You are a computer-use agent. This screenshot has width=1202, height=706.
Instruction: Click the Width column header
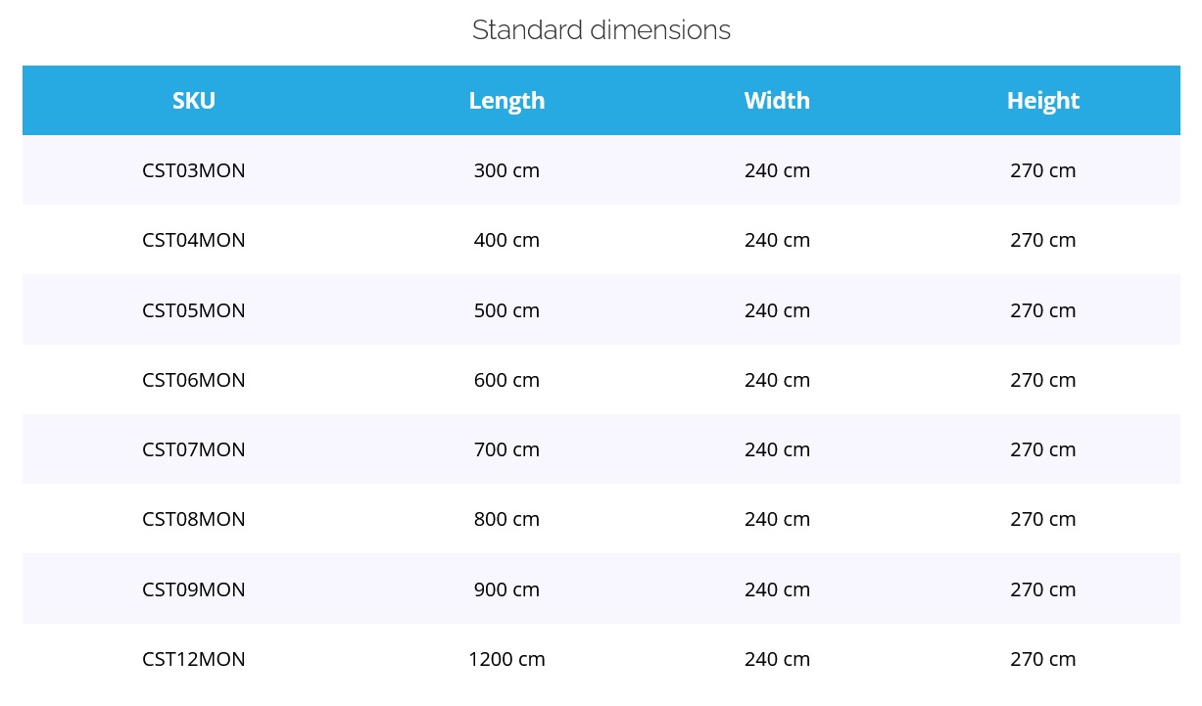tap(777, 101)
